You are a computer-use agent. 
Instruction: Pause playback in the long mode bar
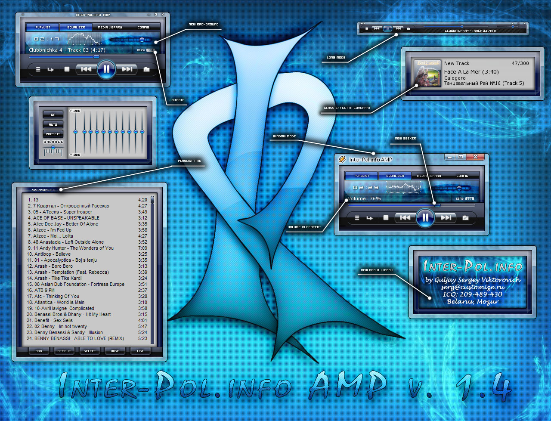(387, 29)
